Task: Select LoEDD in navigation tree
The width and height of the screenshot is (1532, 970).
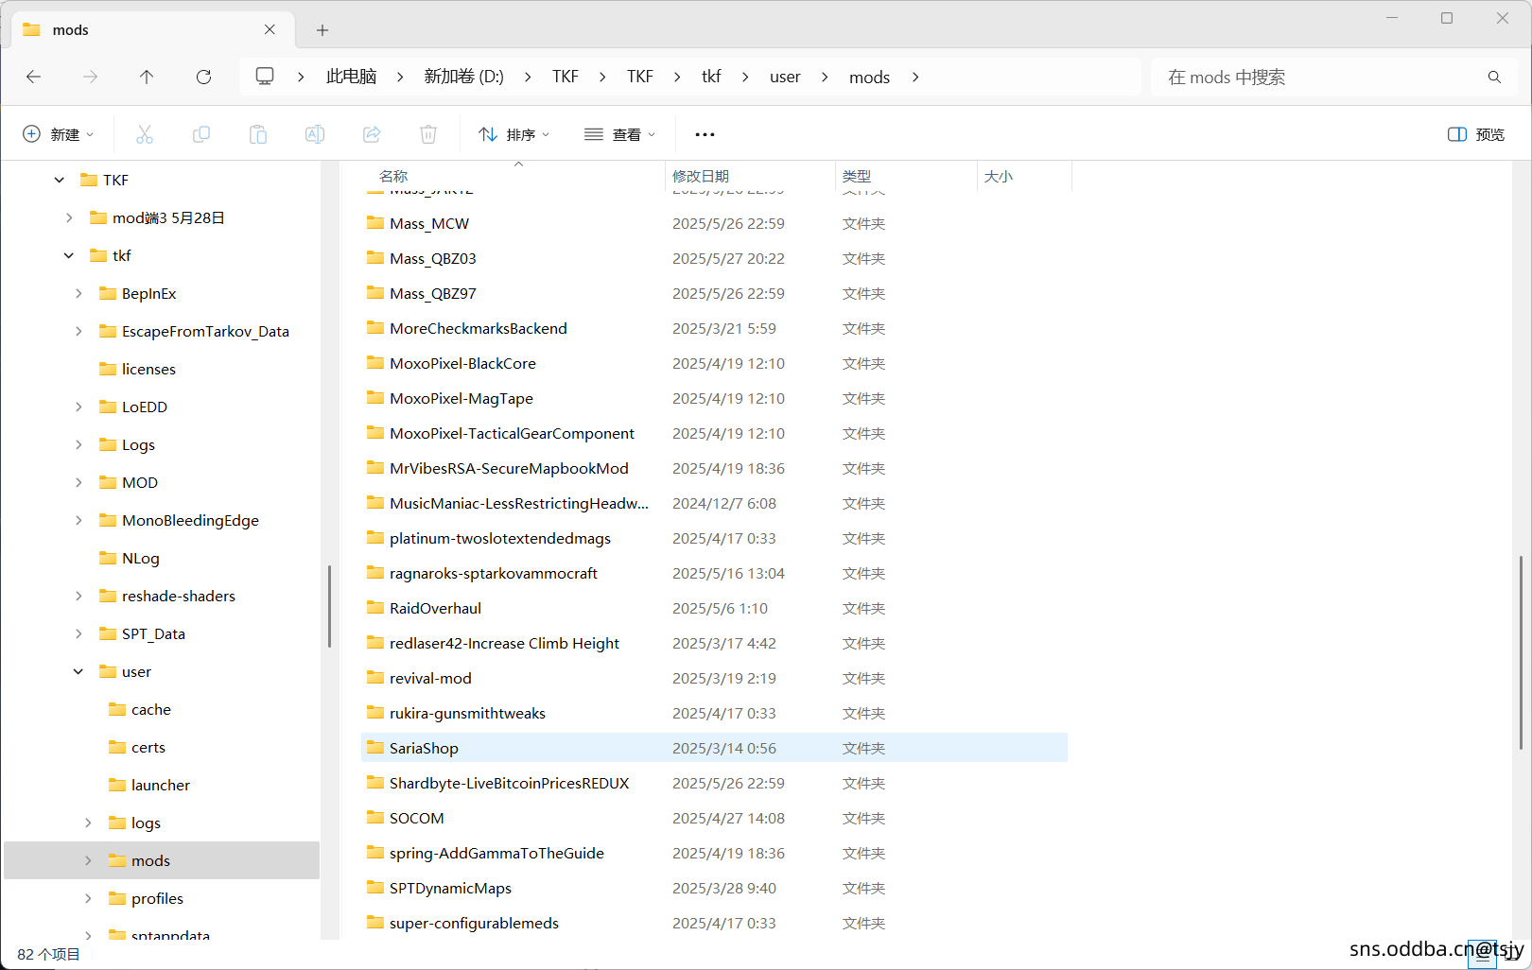Action: click(x=145, y=407)
